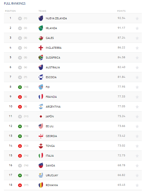This screenshot has height=191, width=146.
Task: Toggle the favorite star for Inglaterra
Action: click(137, 48)
